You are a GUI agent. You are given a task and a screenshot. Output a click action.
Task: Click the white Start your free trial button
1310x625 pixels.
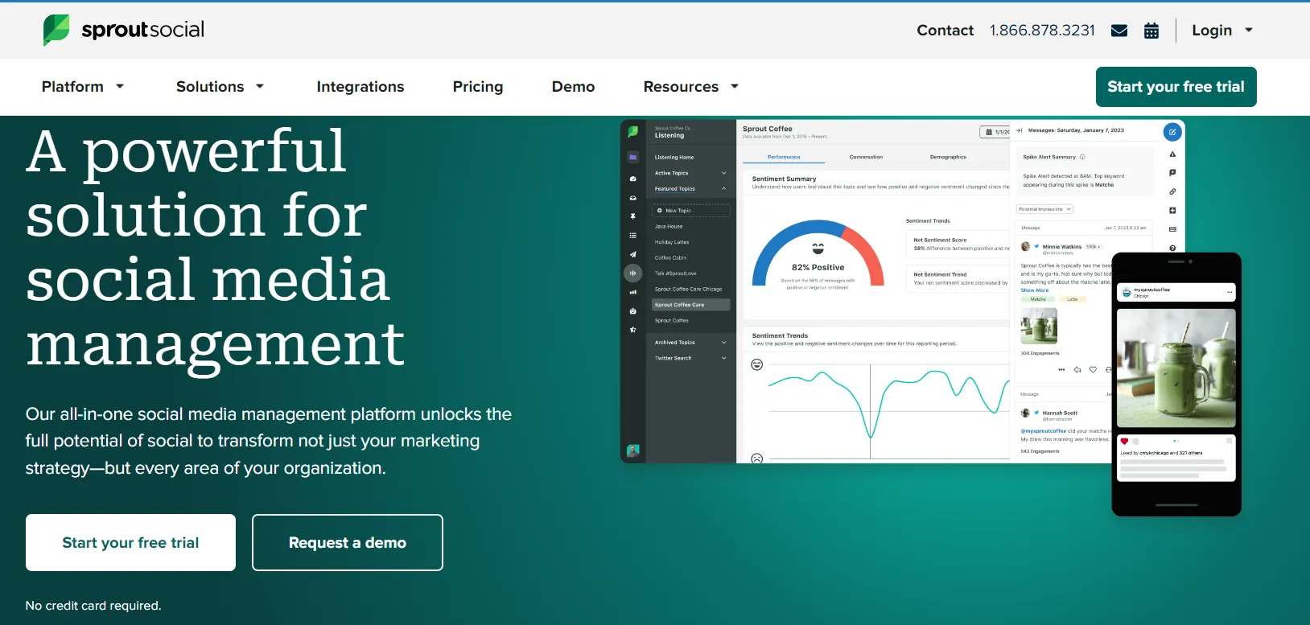(x=130, y=543)
